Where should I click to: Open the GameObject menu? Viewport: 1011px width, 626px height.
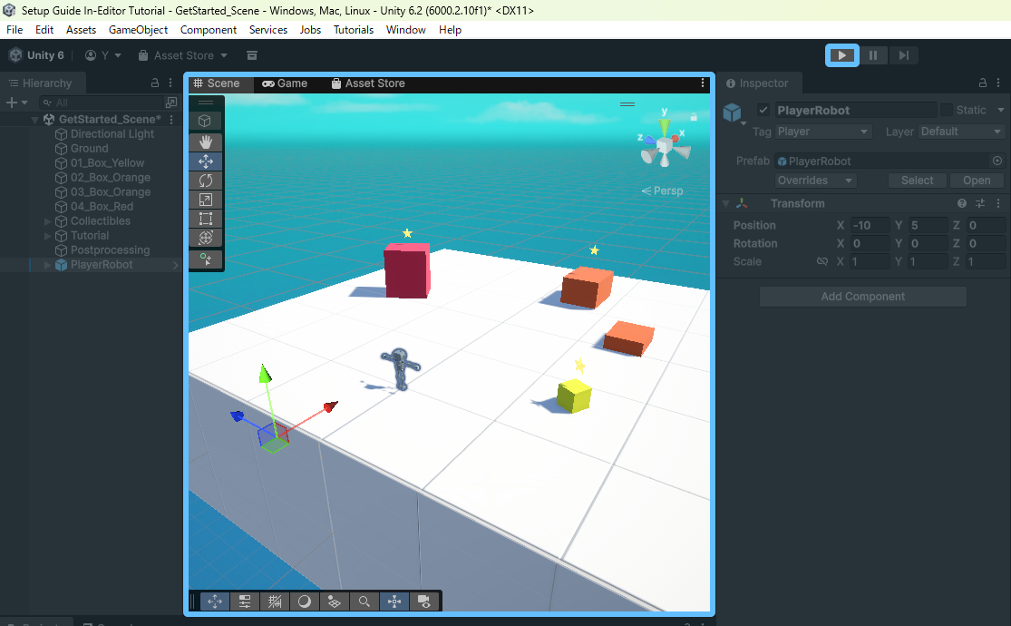point(138,30)
